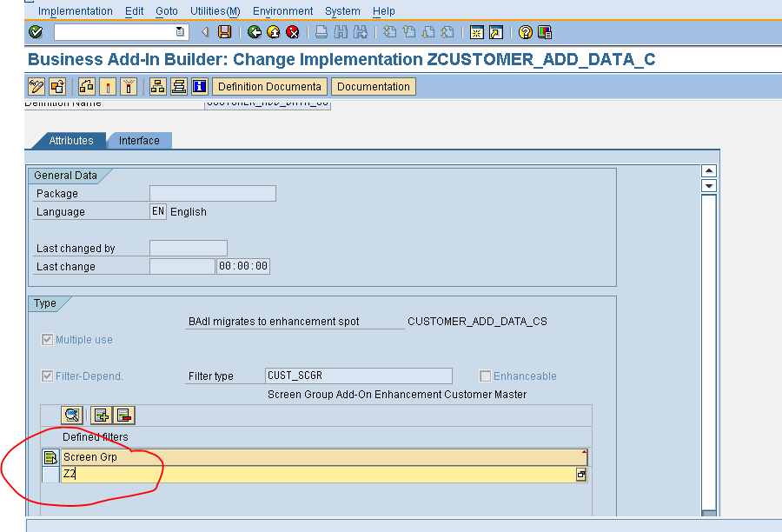Insert a new filter row
Viewport: 782px width, 532px height.
click(x=102, y=415)
